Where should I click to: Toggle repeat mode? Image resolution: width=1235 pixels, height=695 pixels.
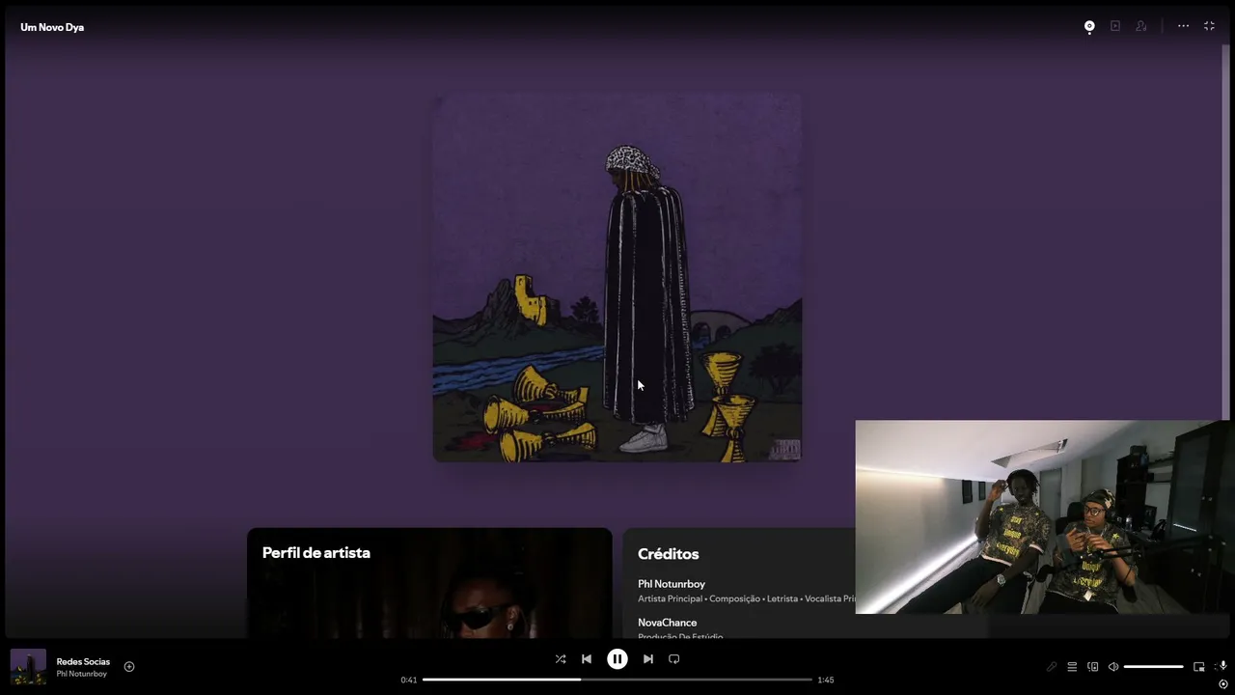[x=674, y=659]
